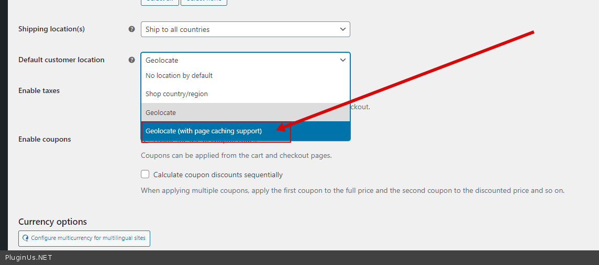Click the partially visible Select all button
599x265 pixels.
click(160, 2)
